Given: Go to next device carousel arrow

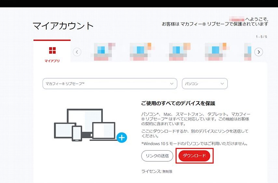Looking at the screenshot, I should click(258, 52).
